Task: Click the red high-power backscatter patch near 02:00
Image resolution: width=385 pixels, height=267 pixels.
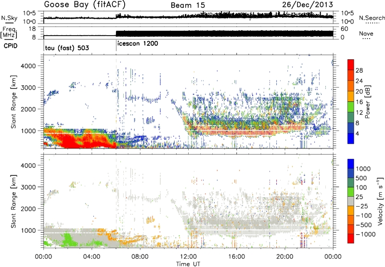Action: pyautogui.click(x=70, y=141)
